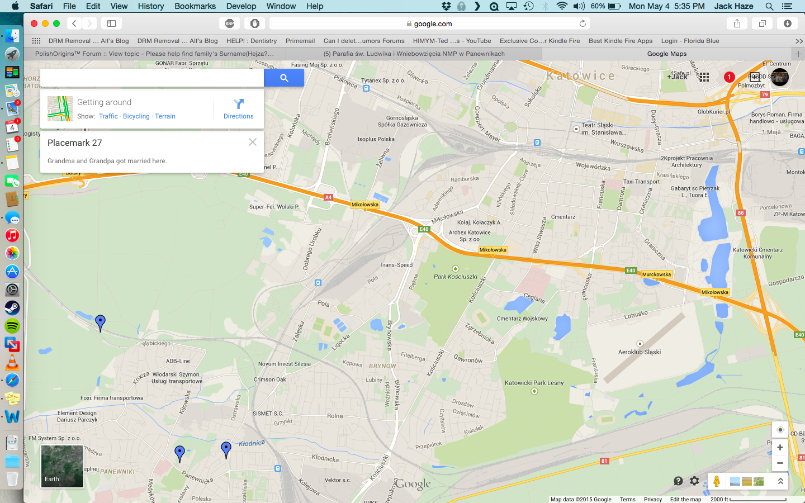The width and height of the screenshot is (805, 503).
Task: Launch iTunes from the Dock
Action: pos(12,235)
